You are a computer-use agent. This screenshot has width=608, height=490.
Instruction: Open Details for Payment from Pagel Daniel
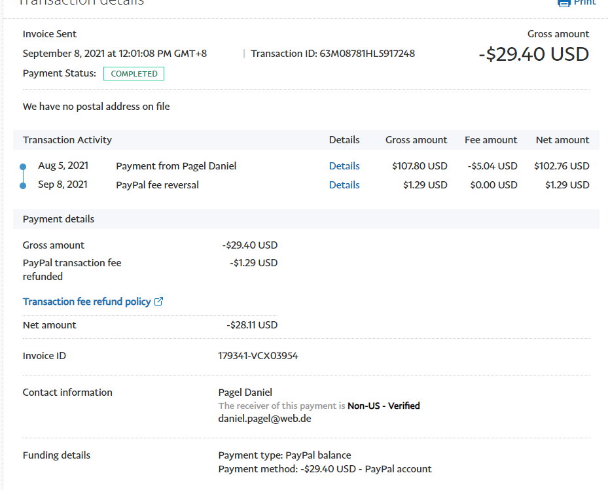(x=344, y=166)
